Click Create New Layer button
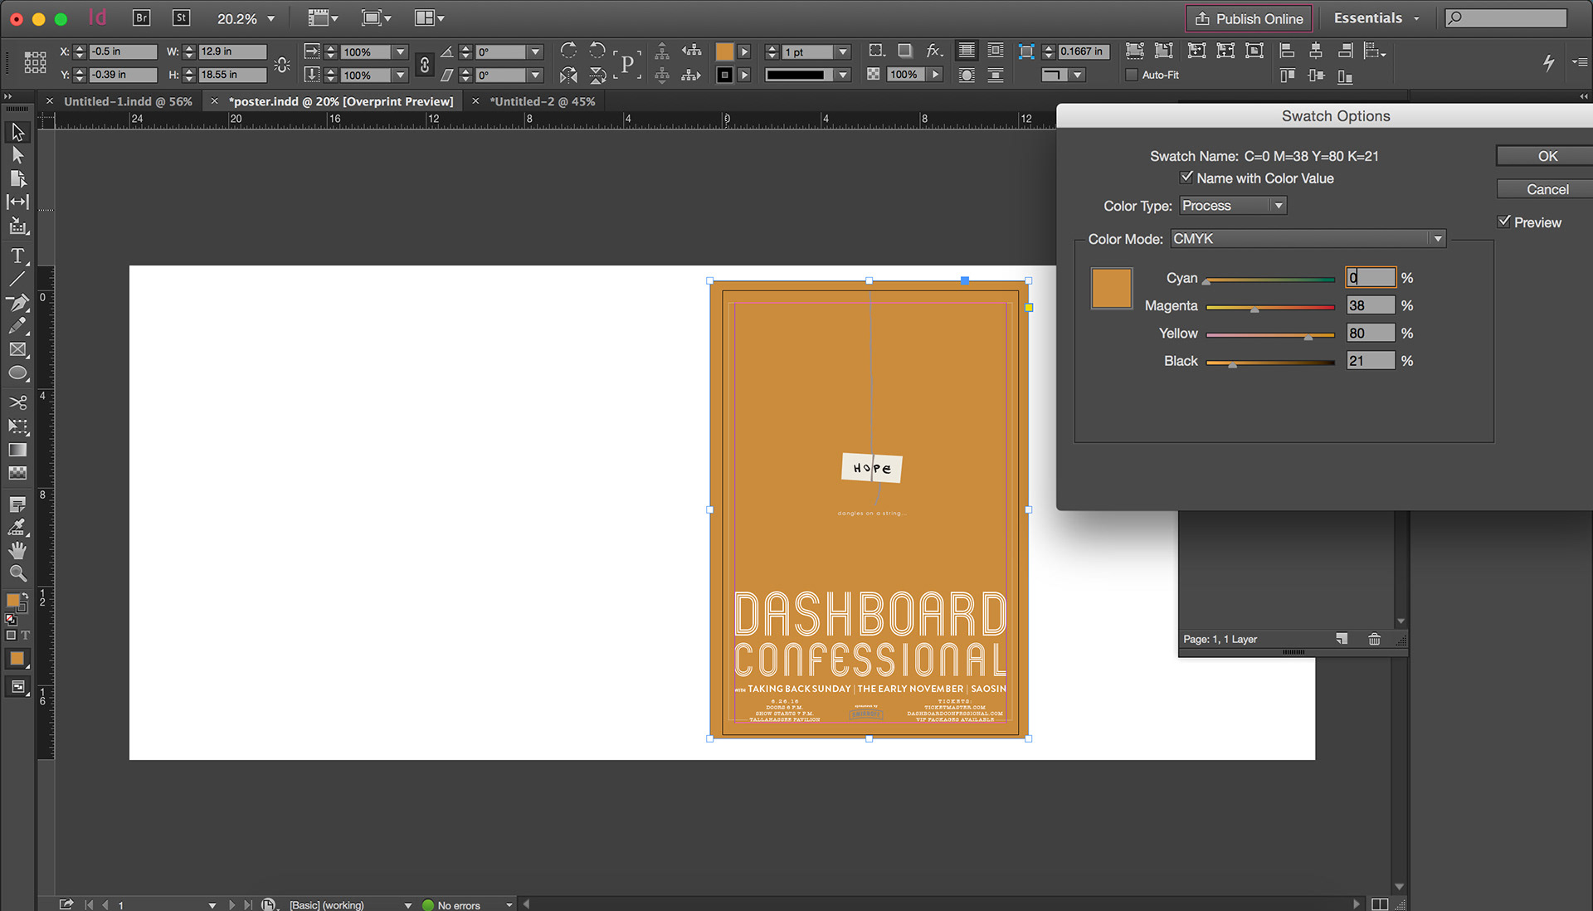This screenshot has width=1593, height=911. coord(1342,639)
